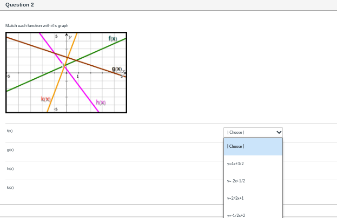Click the k(x) row label

(x=10, y=188)
